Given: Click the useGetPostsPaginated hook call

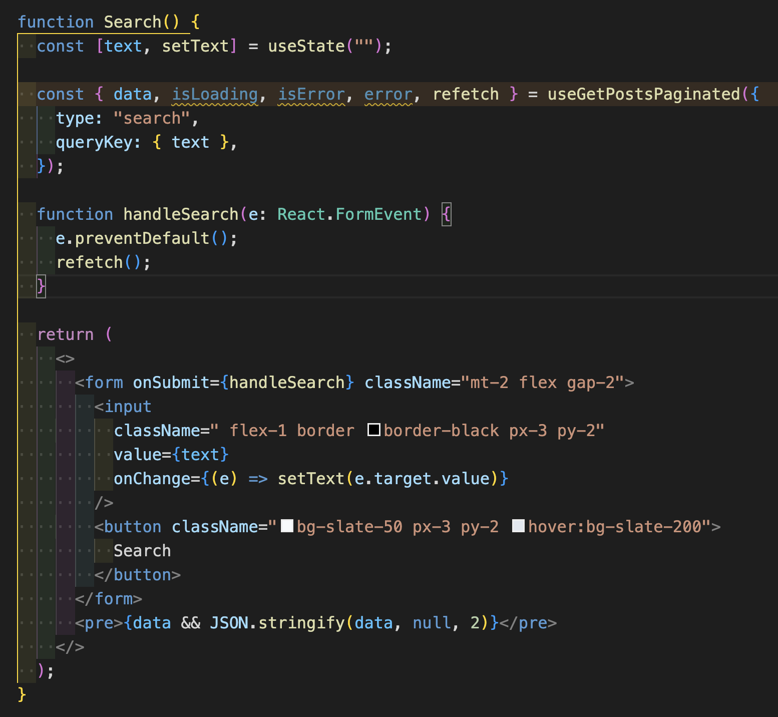Looking at the screenshot, I should (644, 94).
